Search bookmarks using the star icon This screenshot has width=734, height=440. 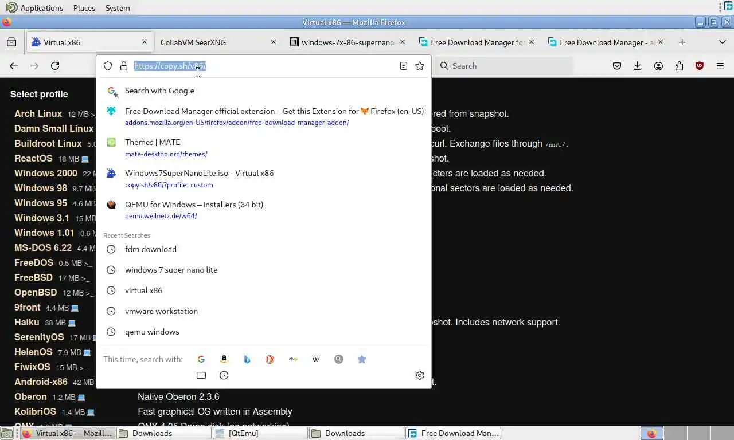362,359
